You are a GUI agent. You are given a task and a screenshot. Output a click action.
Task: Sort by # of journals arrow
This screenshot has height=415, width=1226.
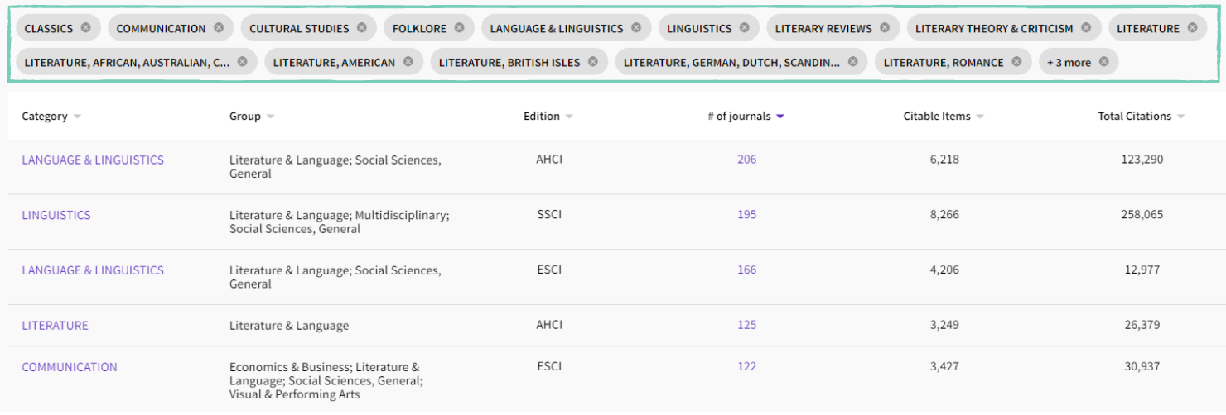click(780, 117)
